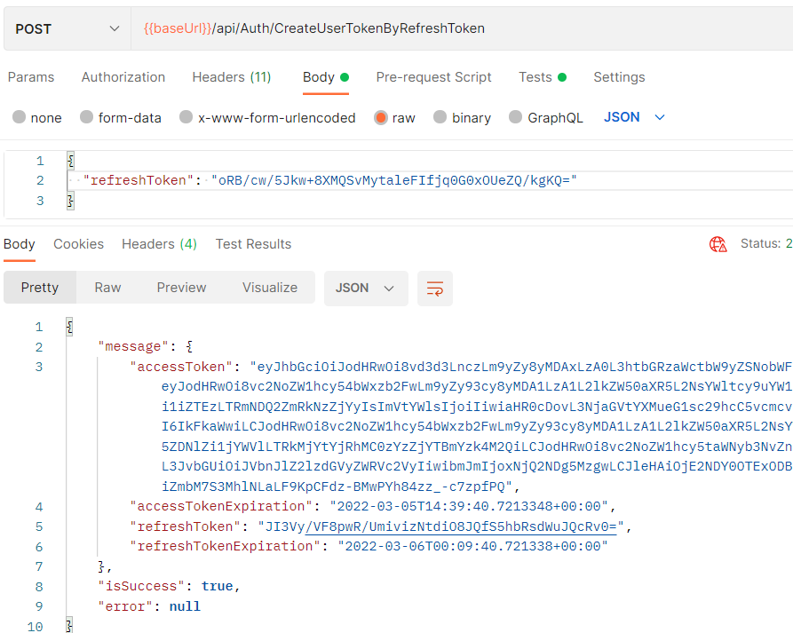This screenshot has width=793, height=633.
Task: Open the response Headers (4) tab
Action: [x=159, y=244]
